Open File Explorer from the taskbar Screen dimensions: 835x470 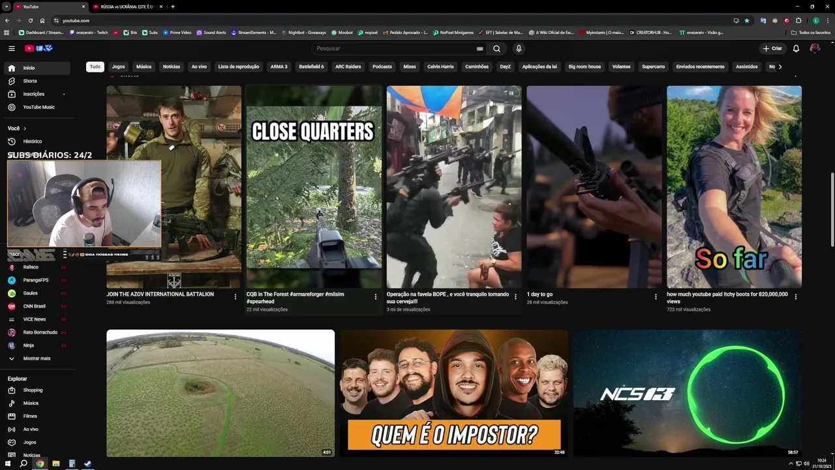(x=55, y=463)
